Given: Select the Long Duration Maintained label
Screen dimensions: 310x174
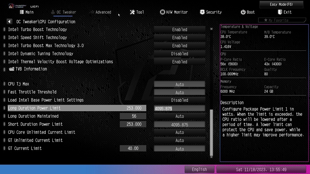Looking at the screenshot, I should (33, 116).
